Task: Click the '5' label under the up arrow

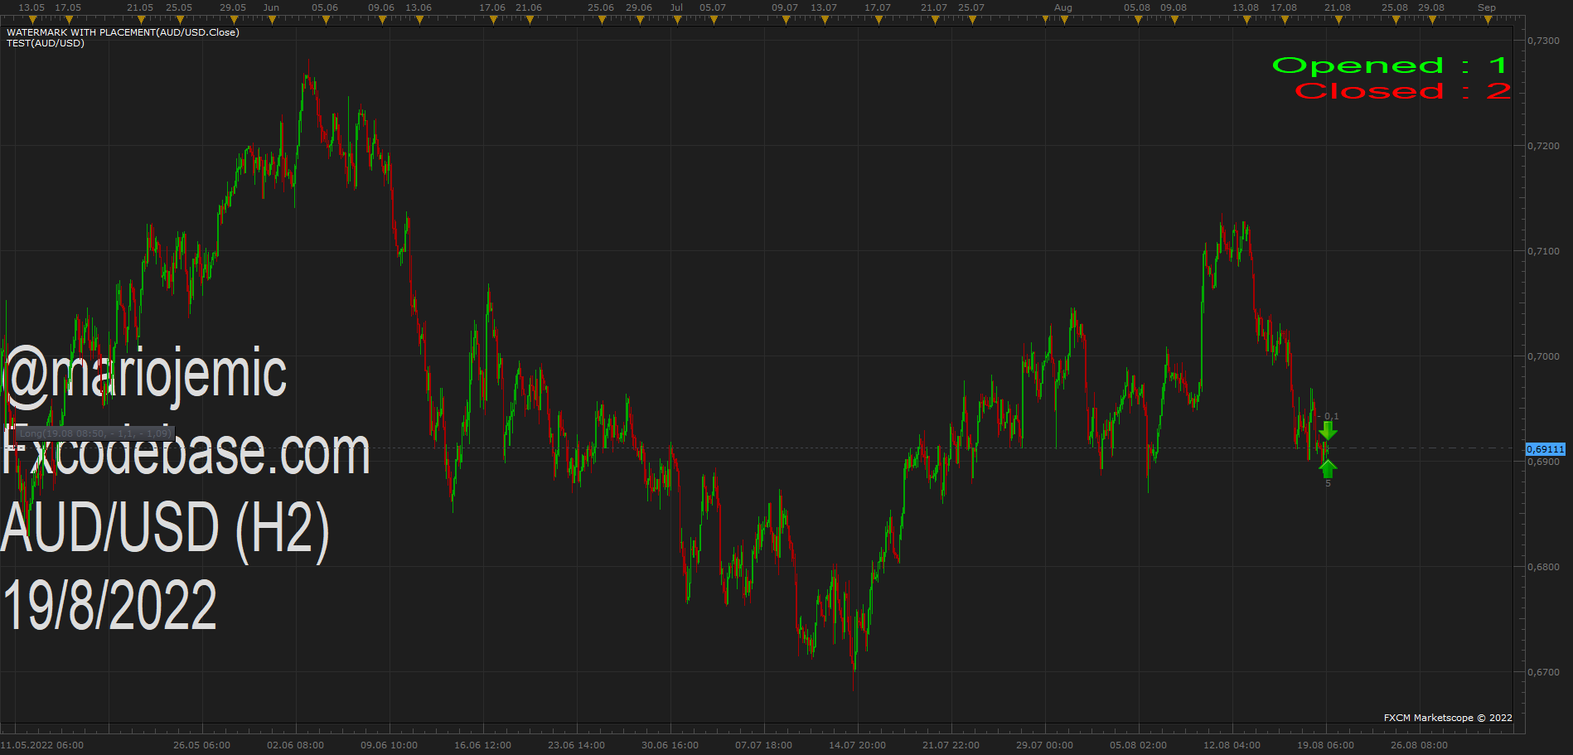Action: pyautogui.click(x=1328, y=483)
